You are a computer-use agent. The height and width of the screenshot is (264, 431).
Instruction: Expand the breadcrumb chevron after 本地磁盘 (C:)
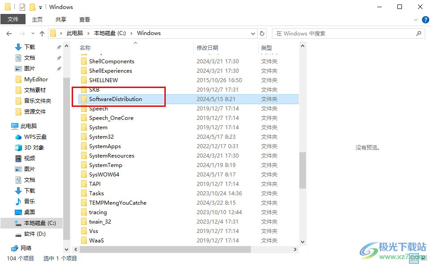coord(131,33)
